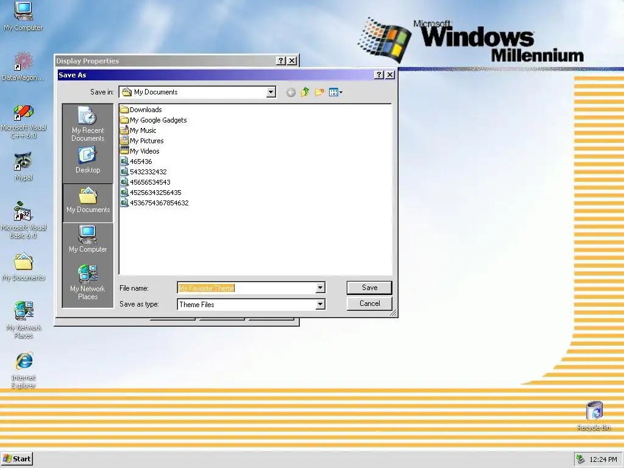Select the Recycle Bin desktop icon
This screenshot has height=468, width=624.
tap(594, 416)
